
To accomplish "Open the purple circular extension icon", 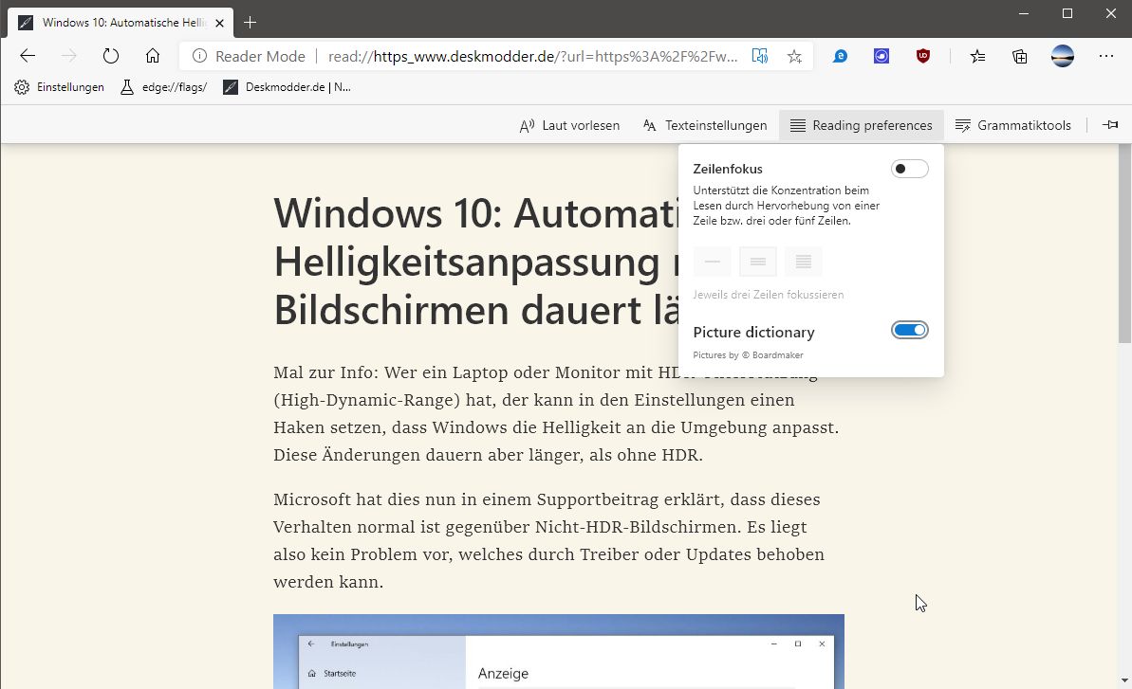I will (x=881, y=56).
